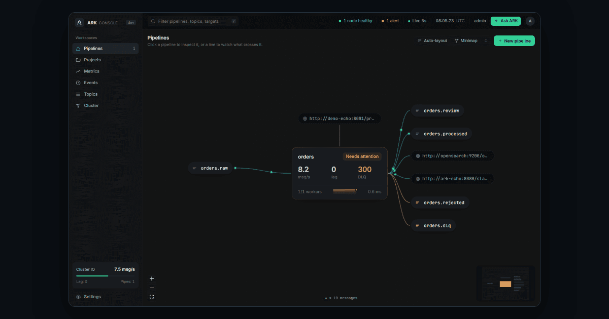Open the orders pipeline card title
This screenshot has width=609, height=319.
click(306, 157)
